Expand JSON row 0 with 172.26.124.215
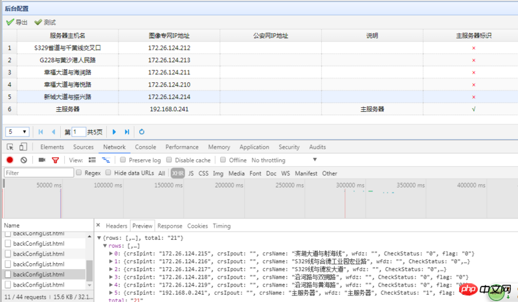This screenshot has height=302, width=518. tap(111, 253)
